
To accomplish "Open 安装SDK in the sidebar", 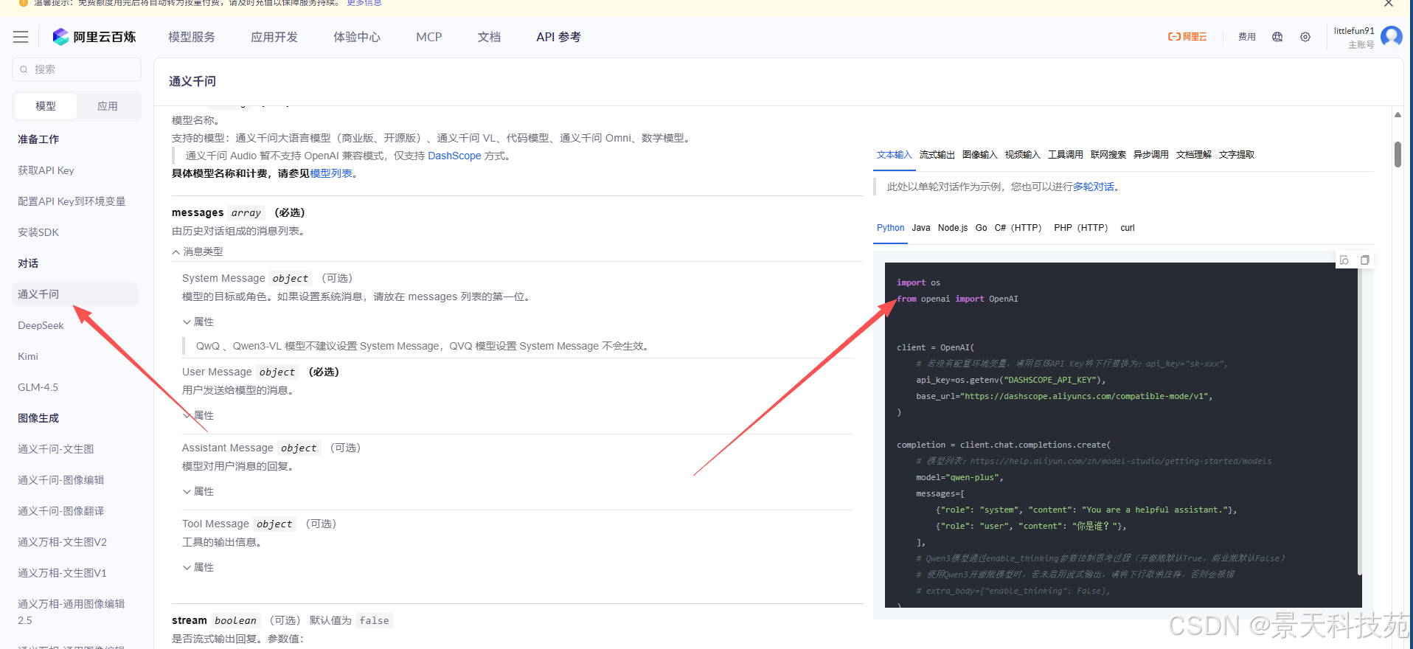I will (x=38, y=232).
